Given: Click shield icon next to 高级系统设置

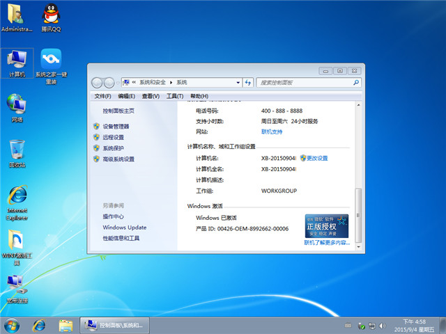Looking at the screenshot, I should pos(96,159).
